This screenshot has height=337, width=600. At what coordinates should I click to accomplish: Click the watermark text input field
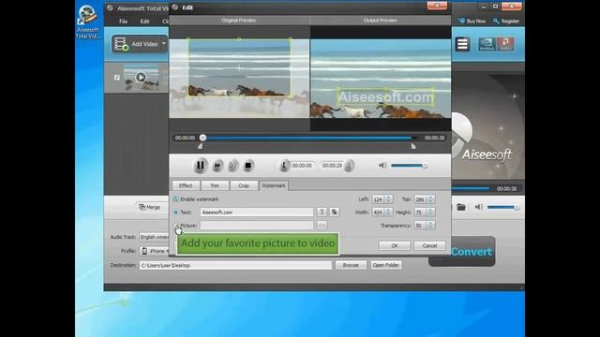coord(256,212)
